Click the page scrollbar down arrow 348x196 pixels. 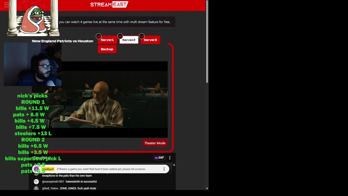[x=207, y=188]
